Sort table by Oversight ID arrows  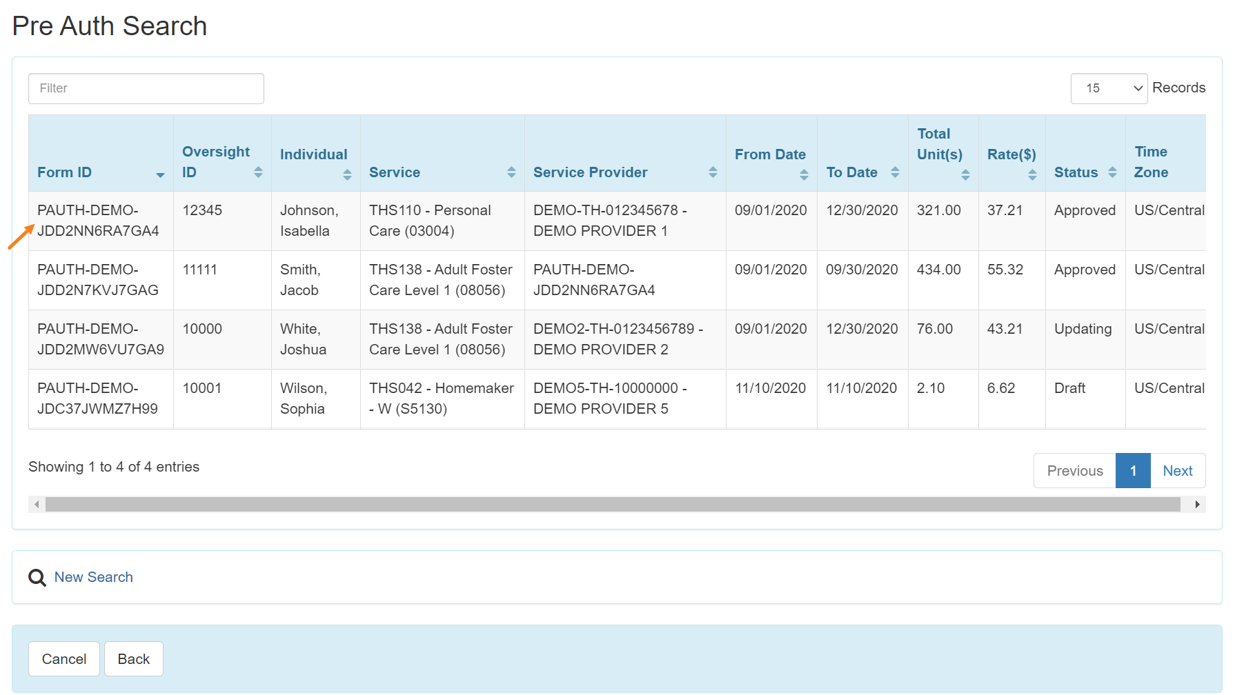(x=258, y=172)
